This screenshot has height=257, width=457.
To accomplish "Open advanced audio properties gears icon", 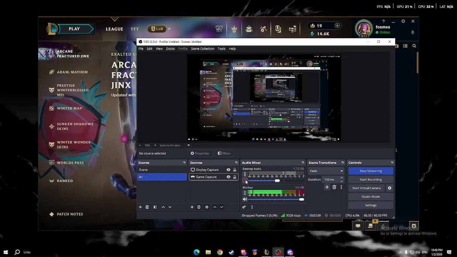I will (244, 207).
